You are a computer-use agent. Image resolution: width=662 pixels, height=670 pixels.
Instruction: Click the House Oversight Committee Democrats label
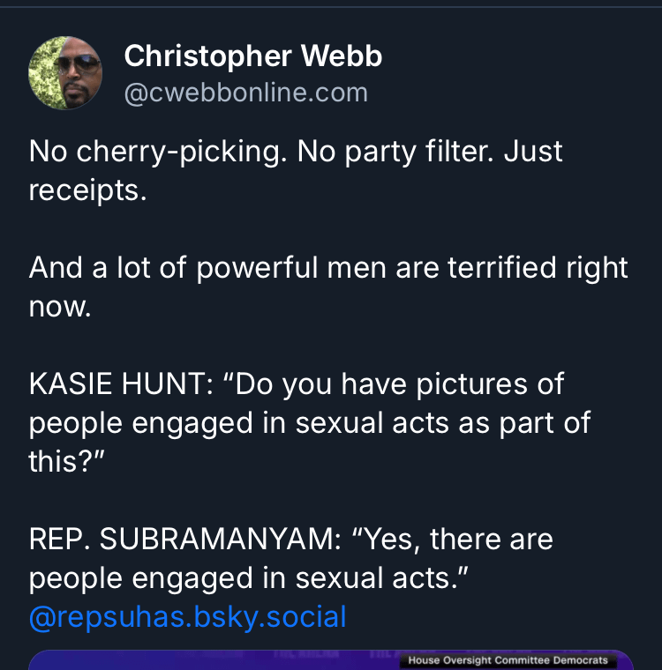(x=509, y=660)
